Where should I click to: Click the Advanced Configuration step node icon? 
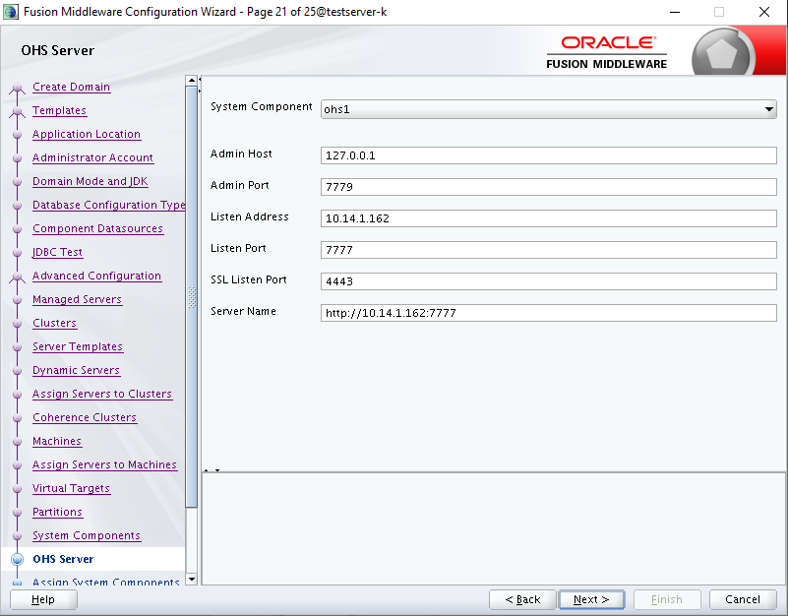17,277
